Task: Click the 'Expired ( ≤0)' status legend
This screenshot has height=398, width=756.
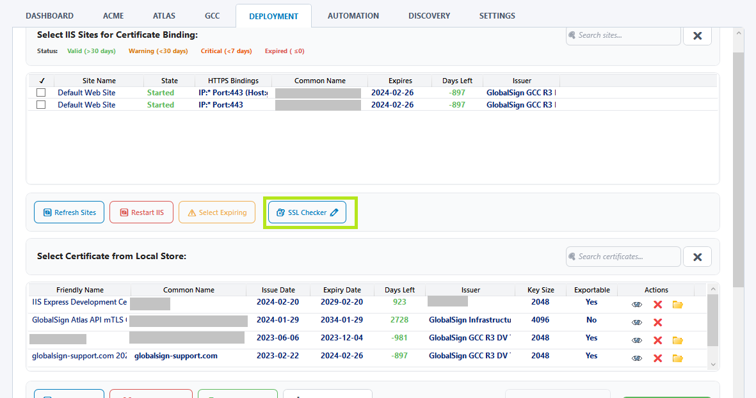Action: point(284,51)
